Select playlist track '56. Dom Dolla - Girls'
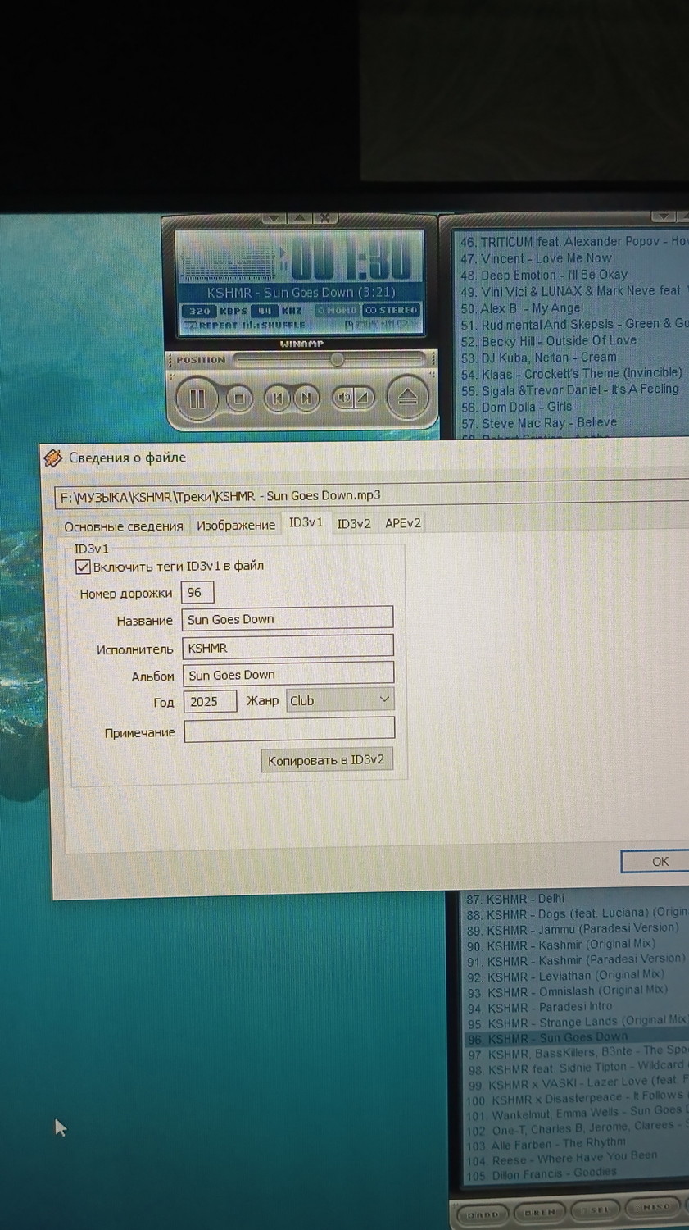The image size is (689, 1230). tap(517, 407)
